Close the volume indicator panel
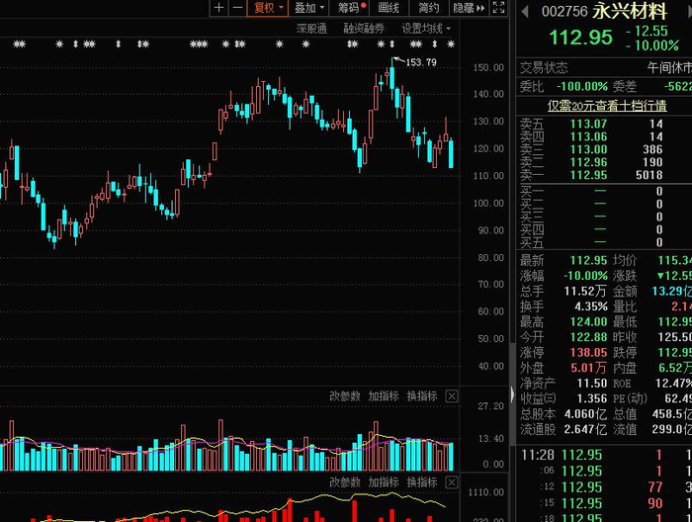Screen dimensions: 692x522 tap(452, 396)
